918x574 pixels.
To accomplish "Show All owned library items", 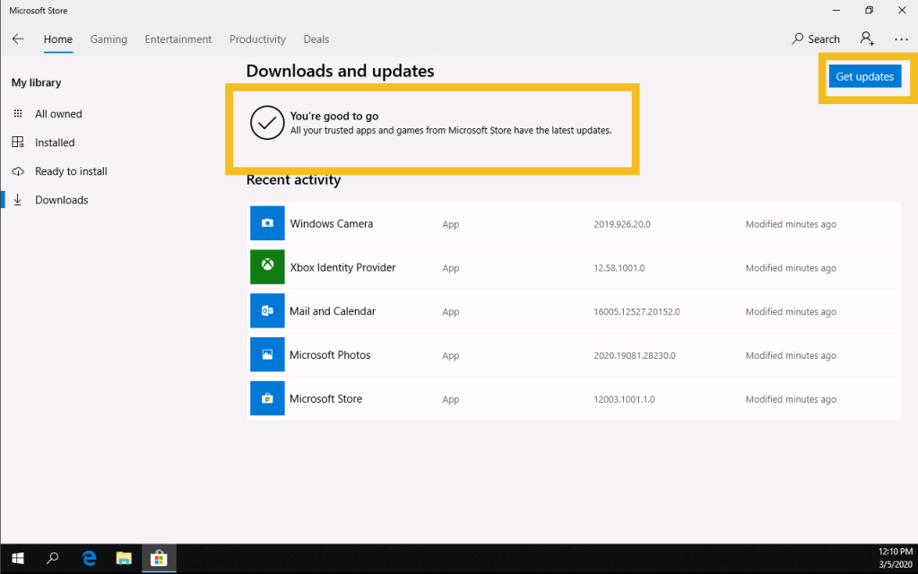I will point(58,114).
